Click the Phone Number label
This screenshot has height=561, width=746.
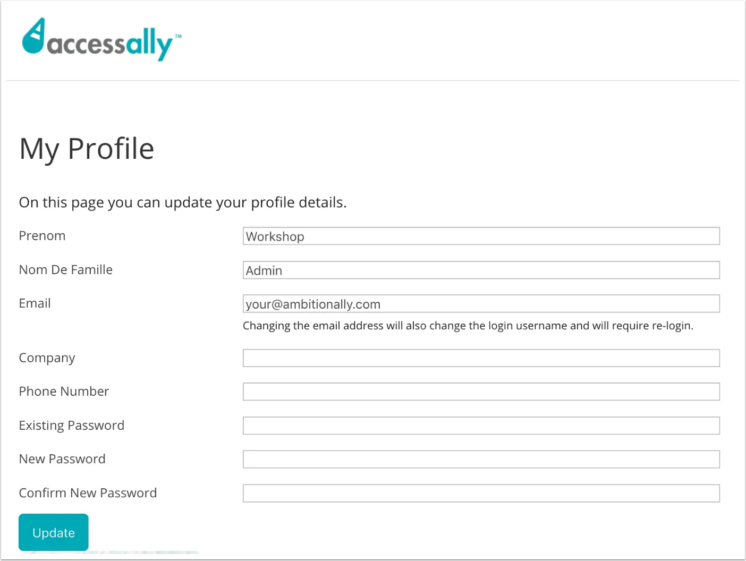tap(64, 392)
